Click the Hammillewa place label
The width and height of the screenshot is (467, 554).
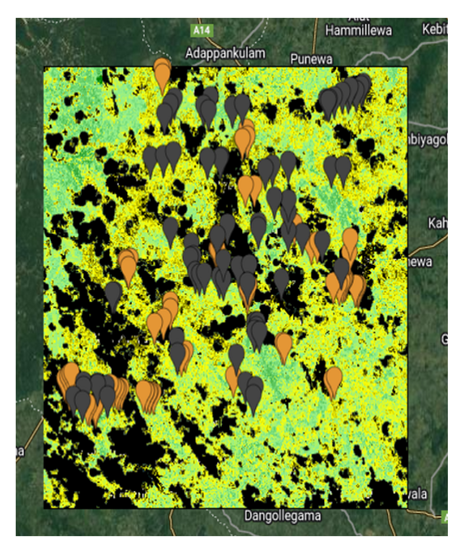pyautogui.click(x=358, y=31)
